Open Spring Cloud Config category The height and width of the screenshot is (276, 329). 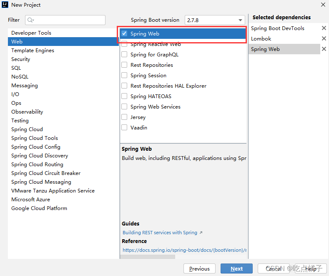point(63,147)
